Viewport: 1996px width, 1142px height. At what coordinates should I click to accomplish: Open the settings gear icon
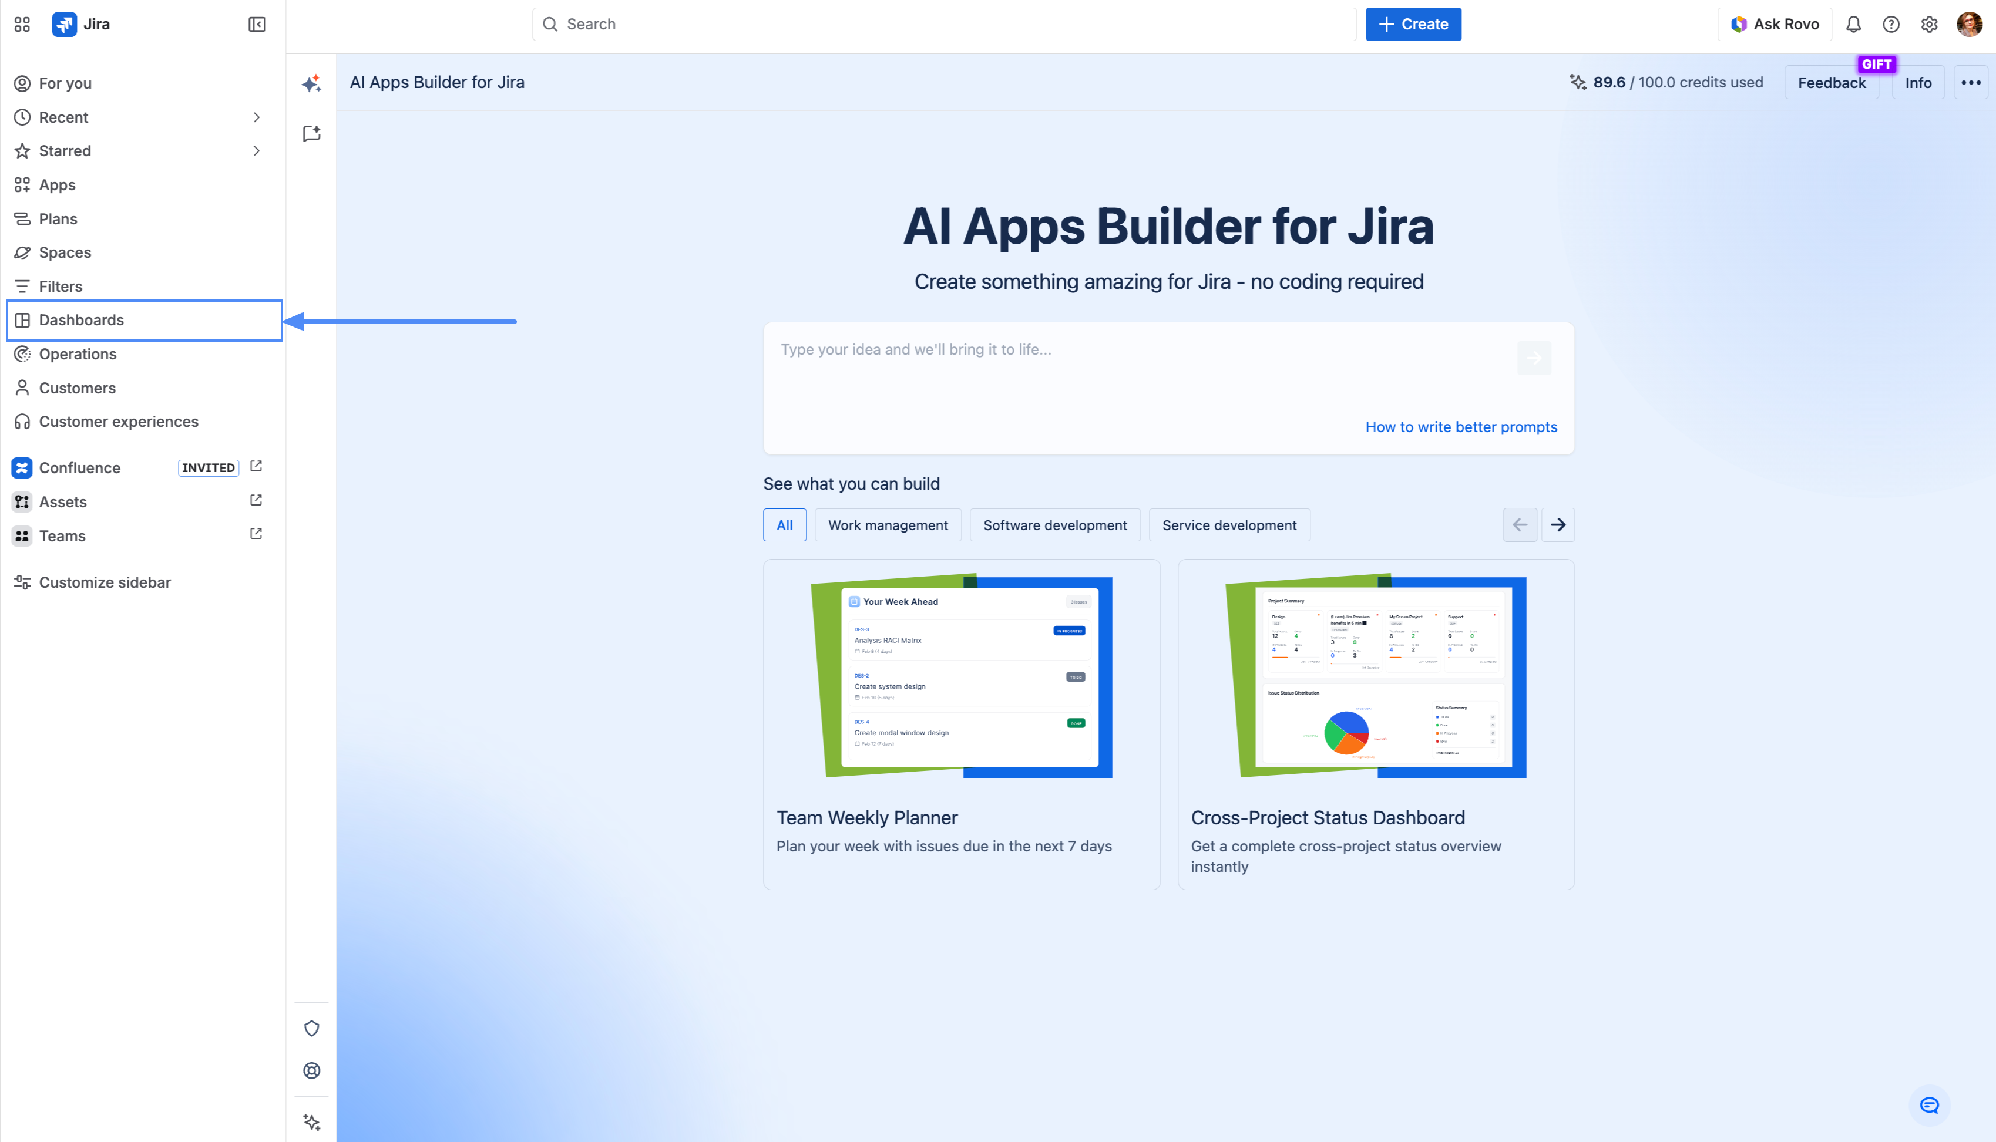(1929, 24)
